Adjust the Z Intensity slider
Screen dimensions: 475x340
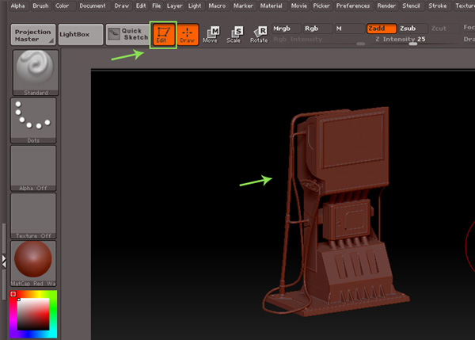(x=412, y=40)
